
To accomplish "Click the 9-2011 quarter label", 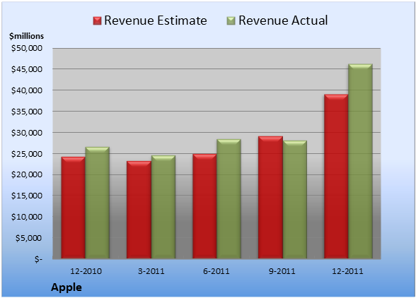I will pyautogui.click(x=282, y=271).
